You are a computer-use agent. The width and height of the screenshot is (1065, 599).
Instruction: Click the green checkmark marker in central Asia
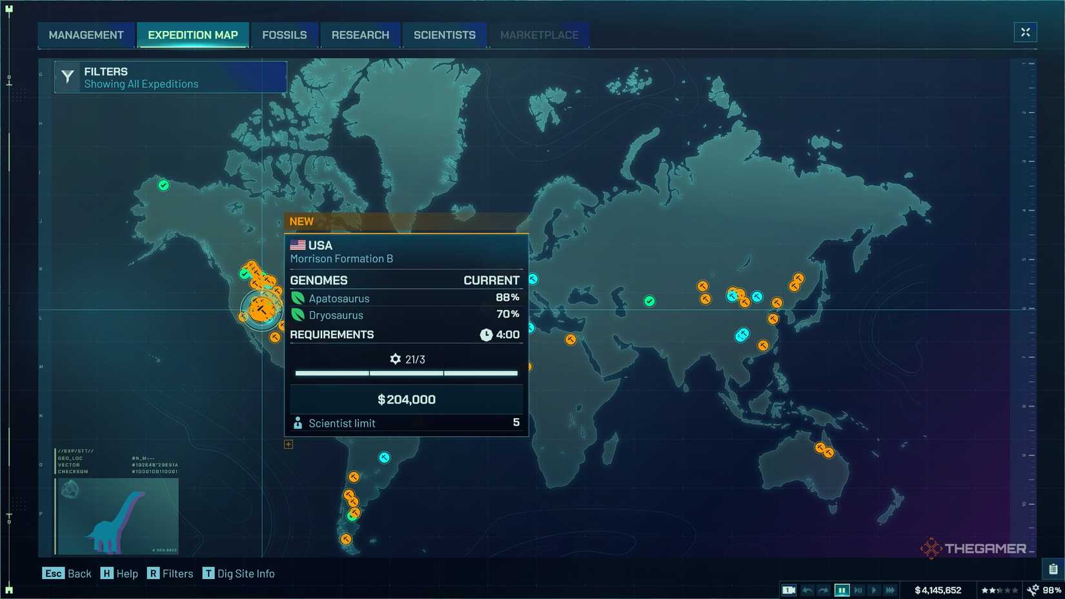tap(649, 300)
